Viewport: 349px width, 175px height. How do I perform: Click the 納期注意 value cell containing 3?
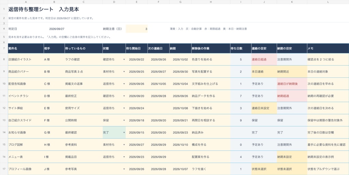click(x=137, y=29)
